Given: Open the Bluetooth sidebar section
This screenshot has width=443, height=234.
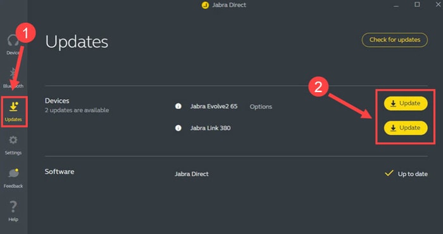Looking at the screenshot, I should click(x=13, y=78).
